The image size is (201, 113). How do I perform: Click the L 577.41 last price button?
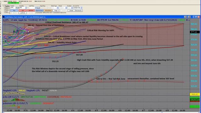[23, 13]
